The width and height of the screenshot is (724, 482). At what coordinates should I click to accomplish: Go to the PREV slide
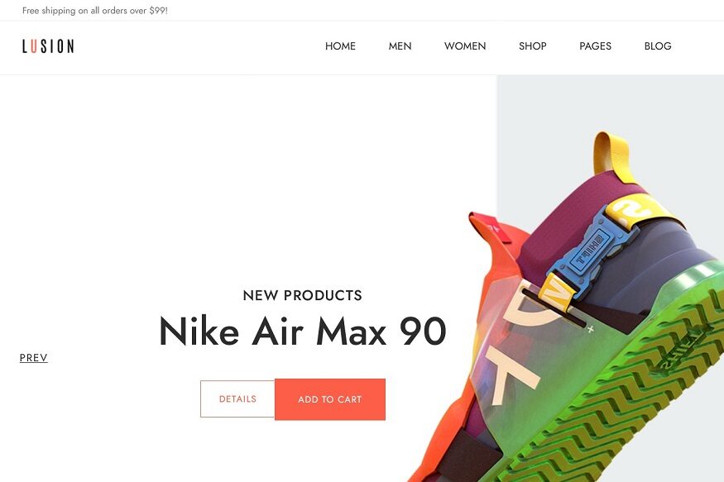34,358
